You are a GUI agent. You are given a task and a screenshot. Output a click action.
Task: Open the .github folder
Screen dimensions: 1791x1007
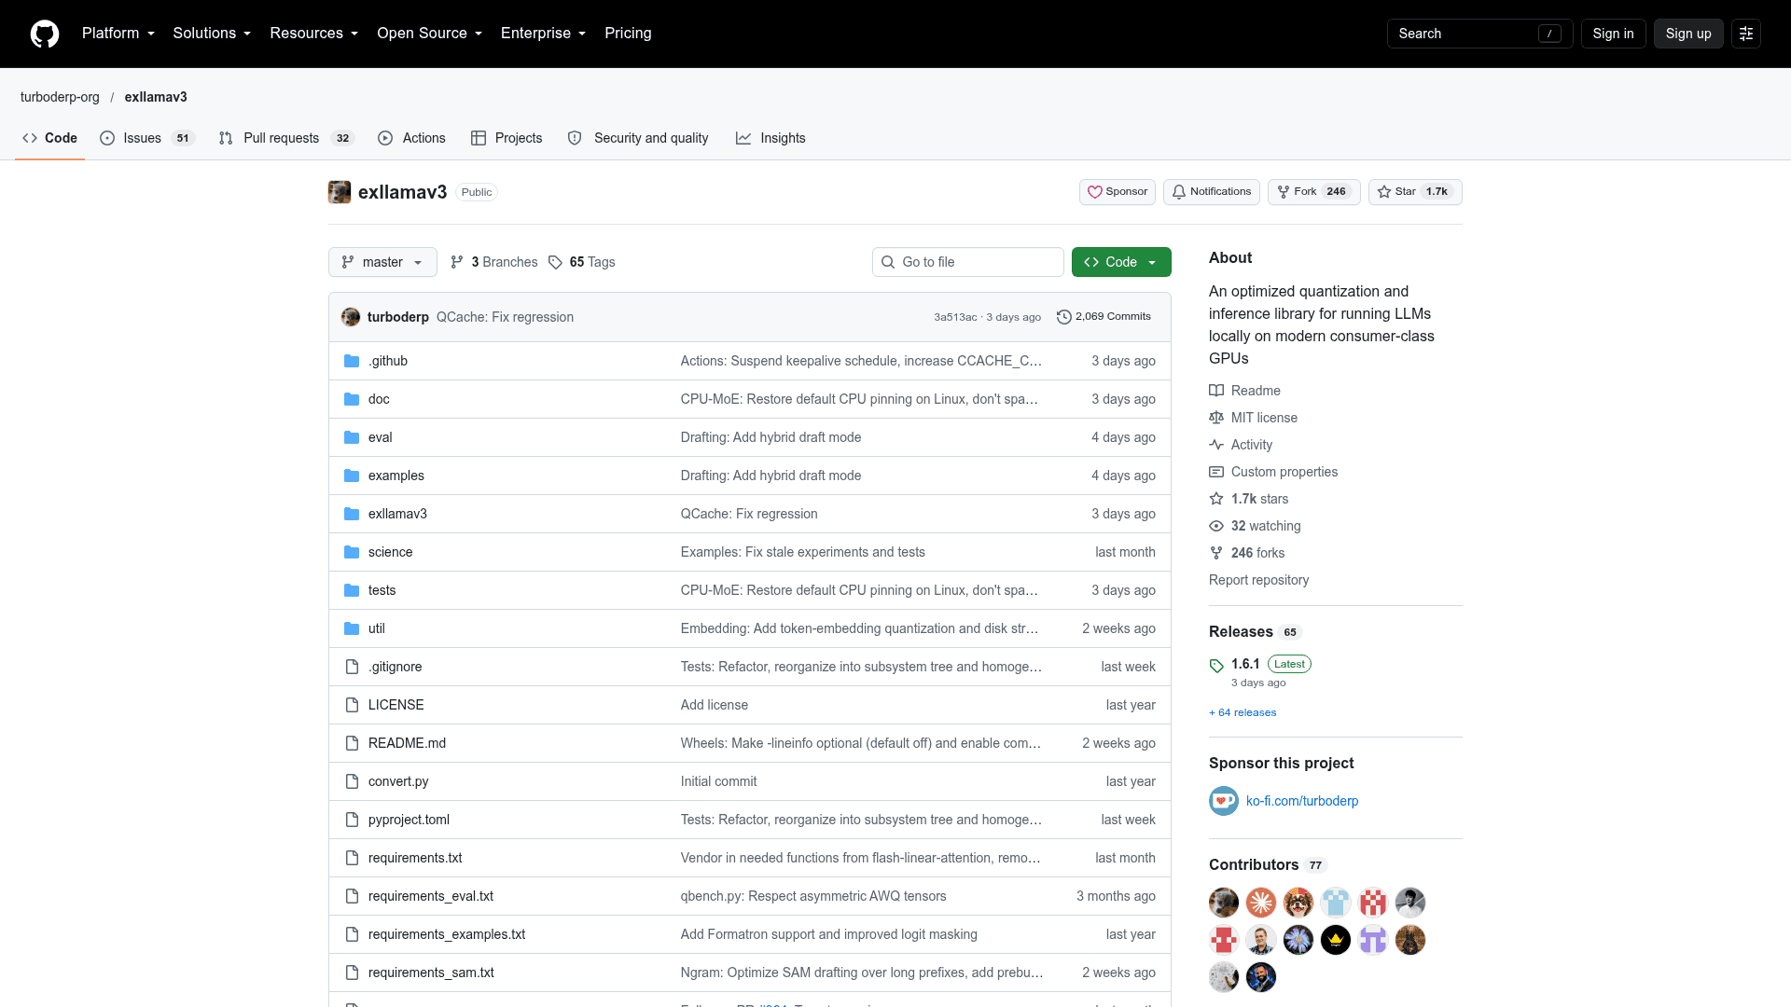pos(387,361)
